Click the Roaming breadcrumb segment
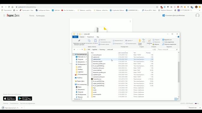The image size is (202, 113). tap(102, 50)
